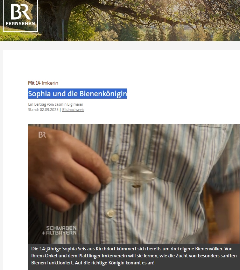Click the Schwaben + Altbayern watermark
Viewport: 240px width, 270px height.
[59, 230]
